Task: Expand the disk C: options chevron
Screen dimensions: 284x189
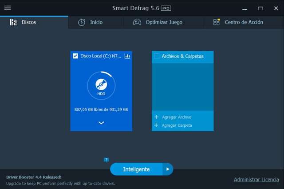Action: (x=101, y=123)
